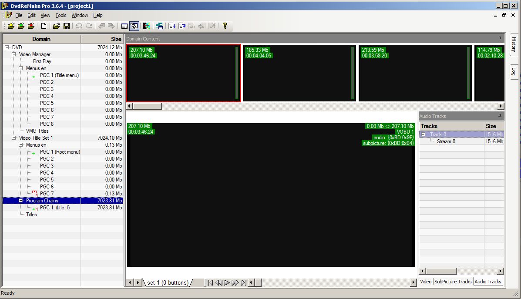
Task: Collapse the Program Chains node
Action: click(x=21, y=201)
